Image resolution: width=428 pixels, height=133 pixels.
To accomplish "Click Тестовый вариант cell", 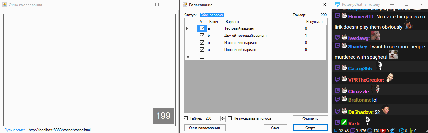I will pos(263,28).
